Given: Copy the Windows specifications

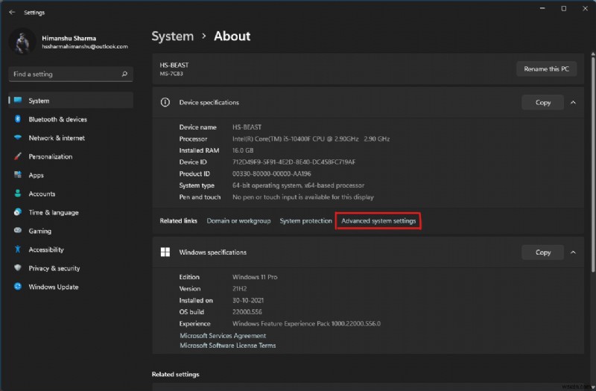Looking at the screenshot, I should click(543, 252).
